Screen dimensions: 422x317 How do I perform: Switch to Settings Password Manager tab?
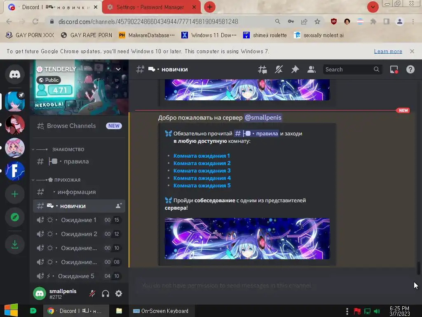click(x=151, y=7)
